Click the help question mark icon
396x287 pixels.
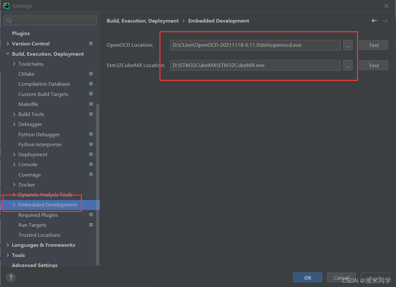tap(11, 277)
